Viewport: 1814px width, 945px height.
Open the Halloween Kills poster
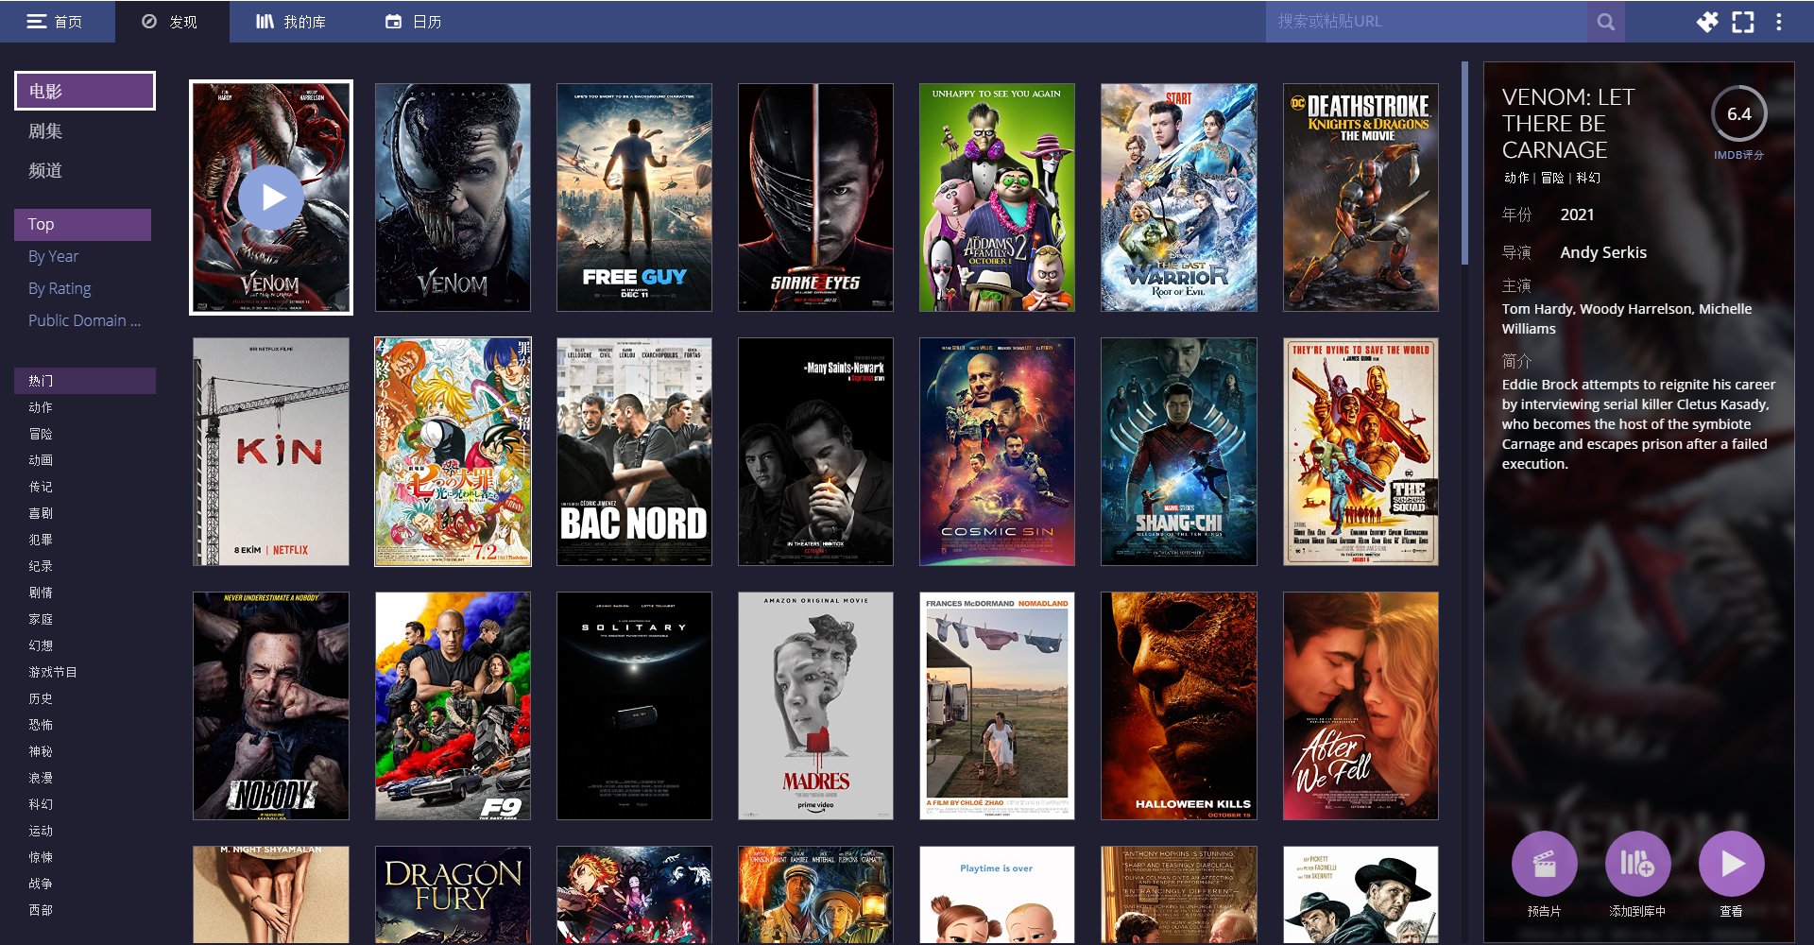click(1179, 706)
